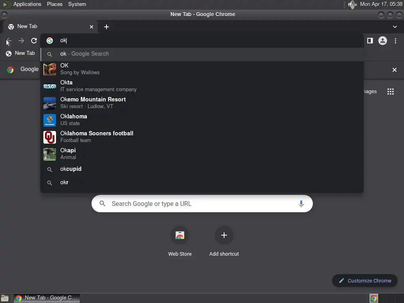Click the magnifier in Google search box
This screenshot has height=303, width=404.
click(x=102, y=204)
